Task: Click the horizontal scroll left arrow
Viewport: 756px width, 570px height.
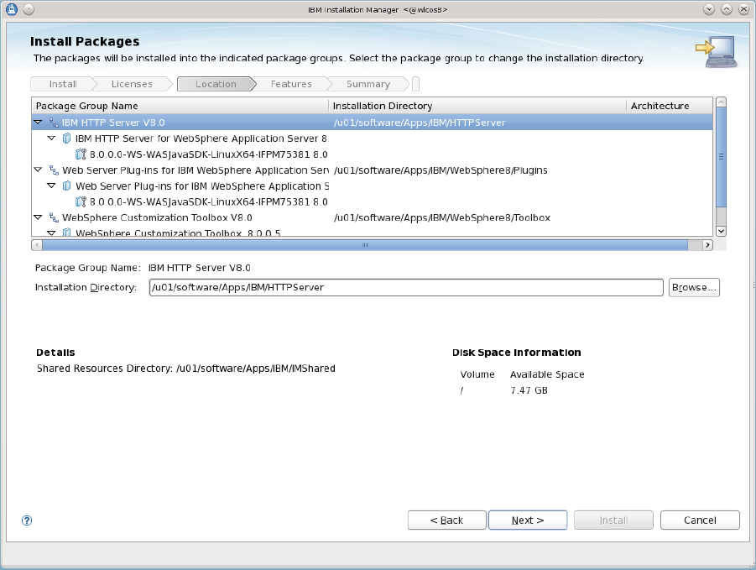Action: click(37, 245)
